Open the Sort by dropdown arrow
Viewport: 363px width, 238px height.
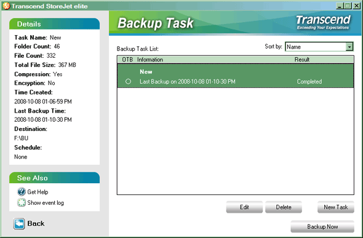349,47
